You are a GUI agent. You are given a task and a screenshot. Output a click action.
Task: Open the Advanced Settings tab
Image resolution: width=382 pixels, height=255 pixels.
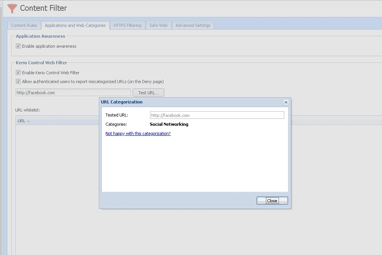click(x=193, y=25)
